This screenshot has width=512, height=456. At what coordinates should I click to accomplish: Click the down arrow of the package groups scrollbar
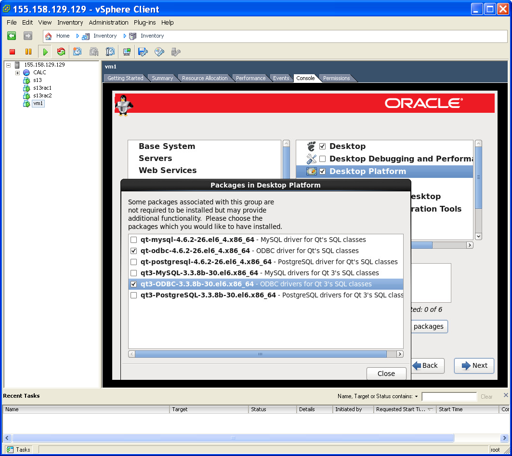click(x=478, y=236)
